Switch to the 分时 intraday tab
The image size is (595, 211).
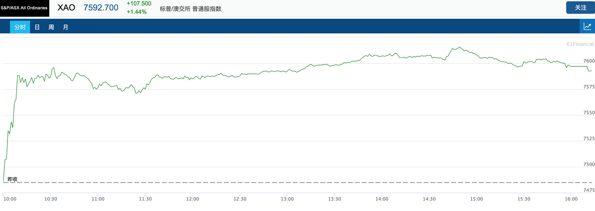click(20, 27)
